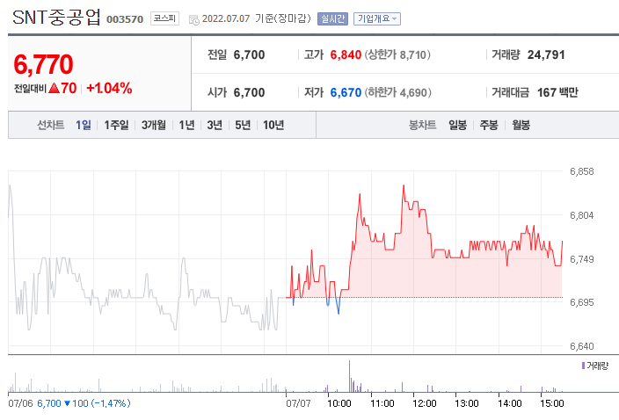619x420 pixels.
Task: Select the 3년 line chart tab
Action: pyautogui.click(x=215, y=125)
